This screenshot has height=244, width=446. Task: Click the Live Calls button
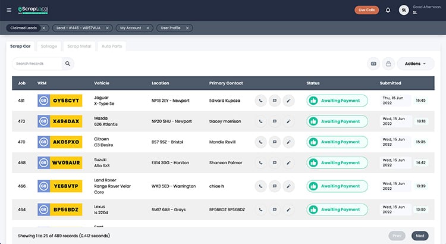(x=367, y=10)
